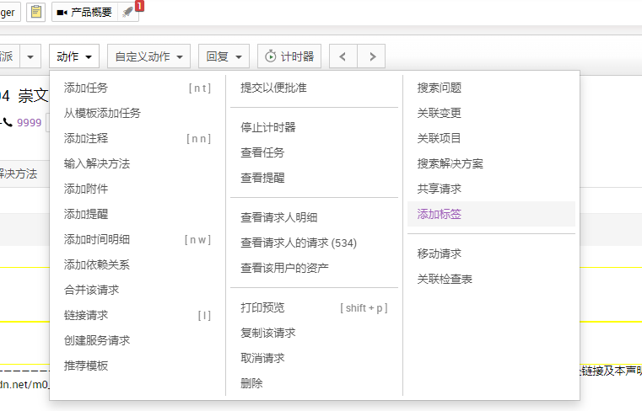Click 打印预览 in the menu
The width and height of the screenshot is (642, 411).
[x=262, y=307]
